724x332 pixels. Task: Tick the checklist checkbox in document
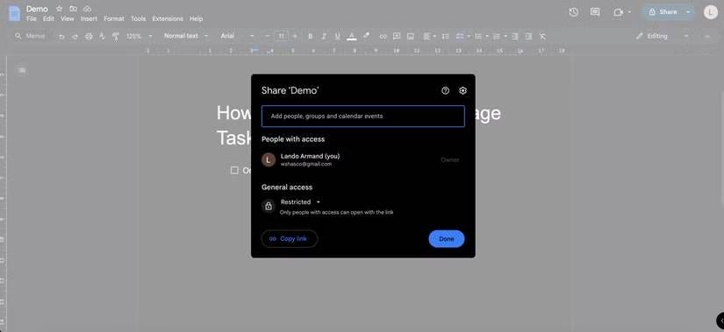coord(234,171)
